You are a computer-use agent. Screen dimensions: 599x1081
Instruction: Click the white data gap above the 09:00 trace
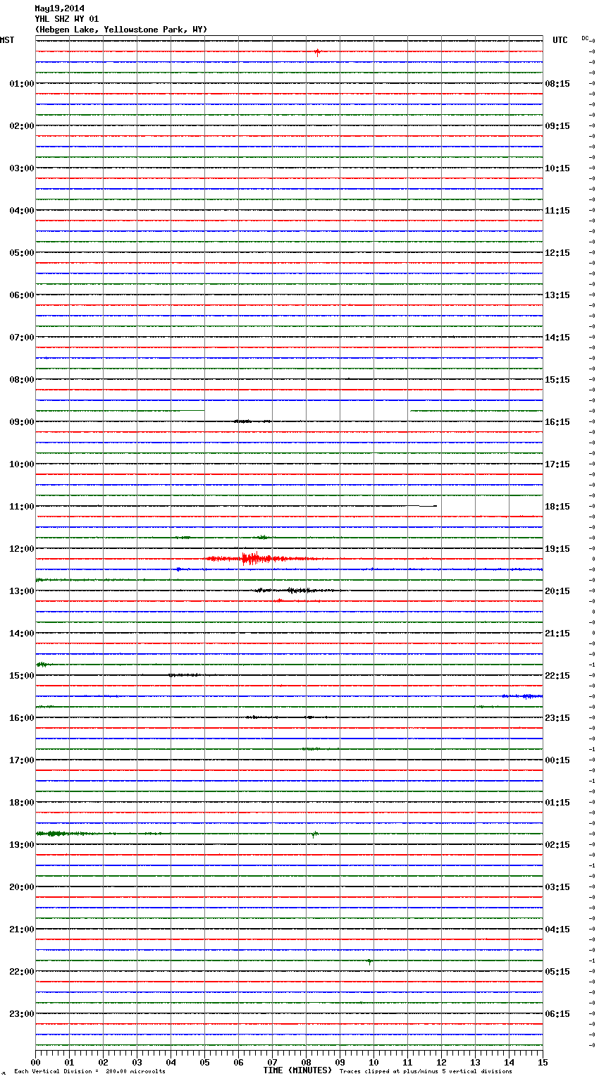click(x=307, y=410)
